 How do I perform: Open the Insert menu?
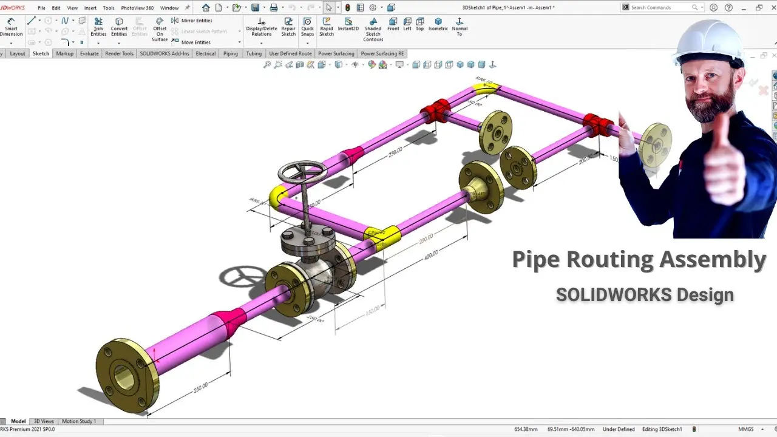pos(90,8)
